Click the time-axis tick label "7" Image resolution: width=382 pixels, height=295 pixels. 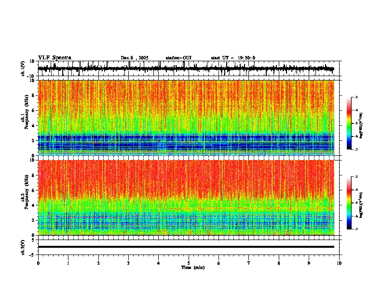point(249,263)
